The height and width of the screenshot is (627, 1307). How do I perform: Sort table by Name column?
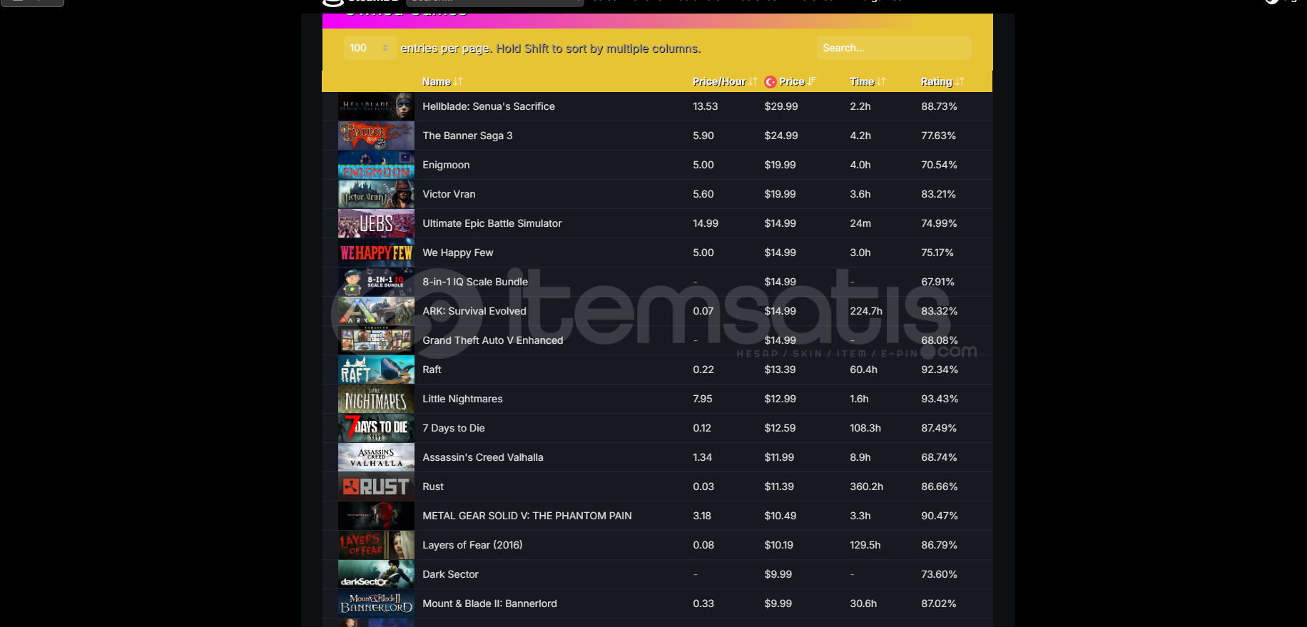coord(442,81)
